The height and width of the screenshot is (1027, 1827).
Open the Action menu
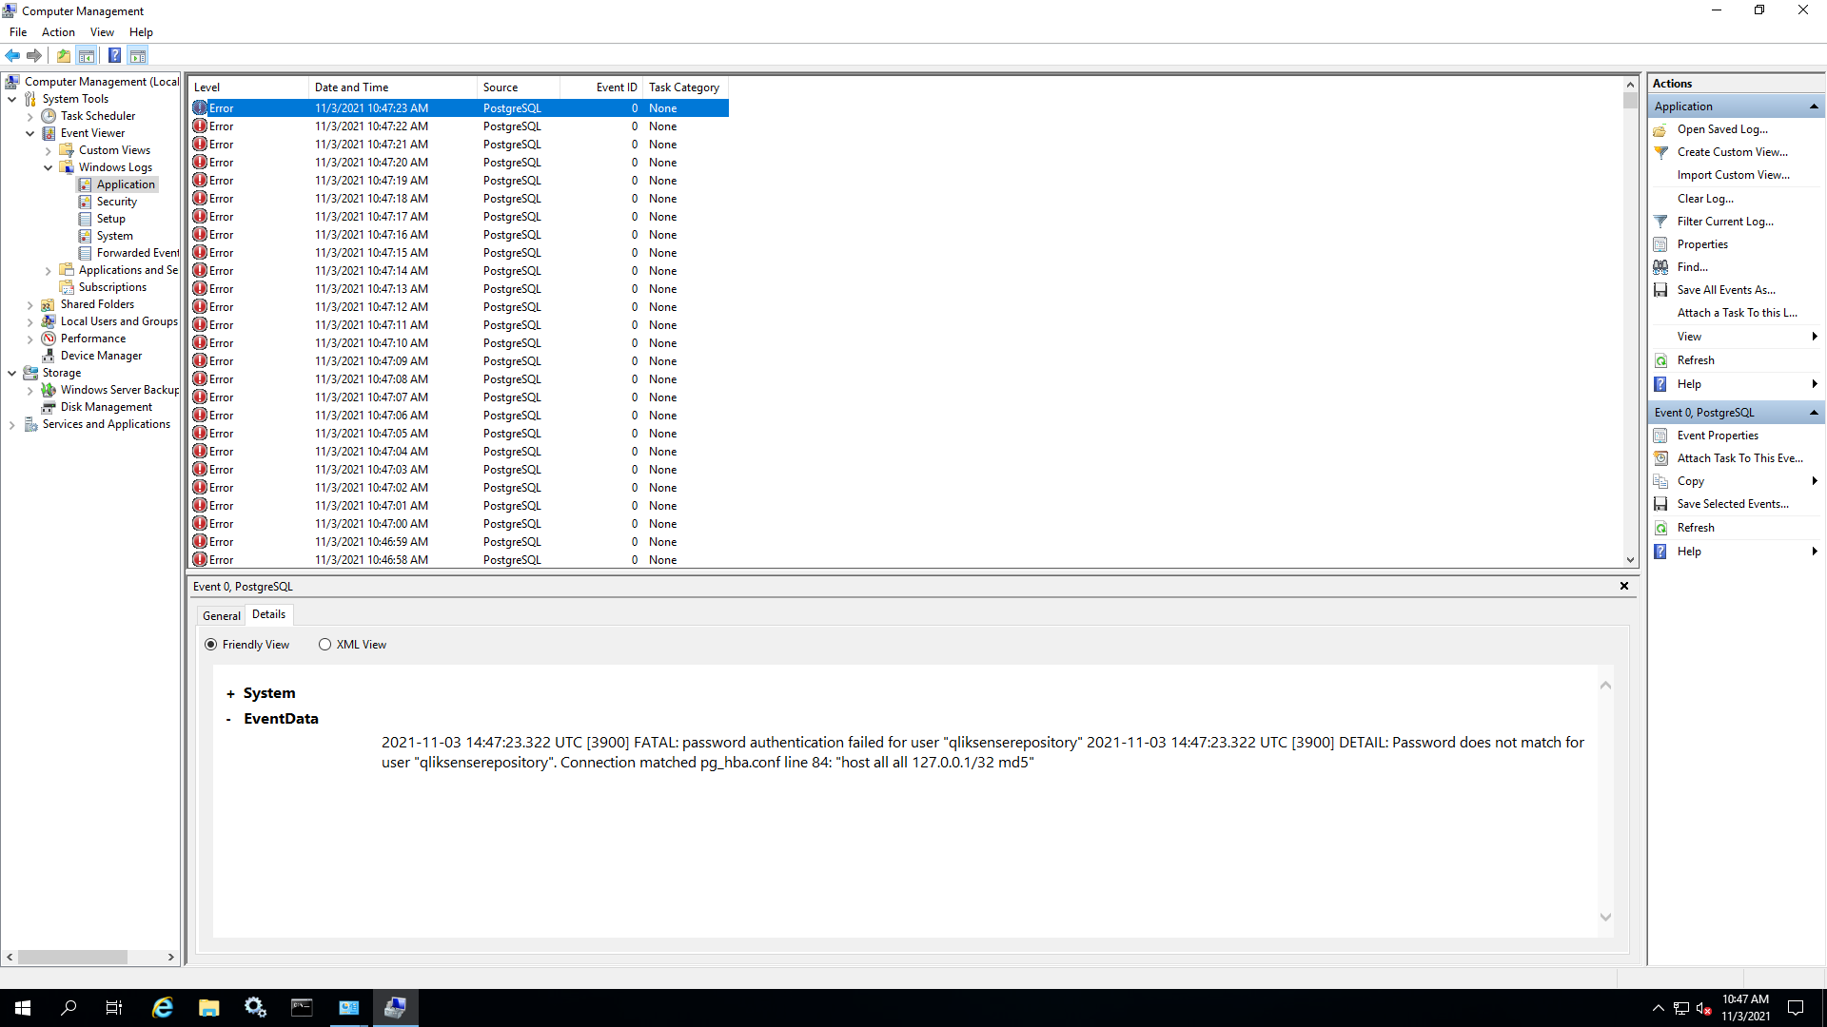tap(58, 32)
